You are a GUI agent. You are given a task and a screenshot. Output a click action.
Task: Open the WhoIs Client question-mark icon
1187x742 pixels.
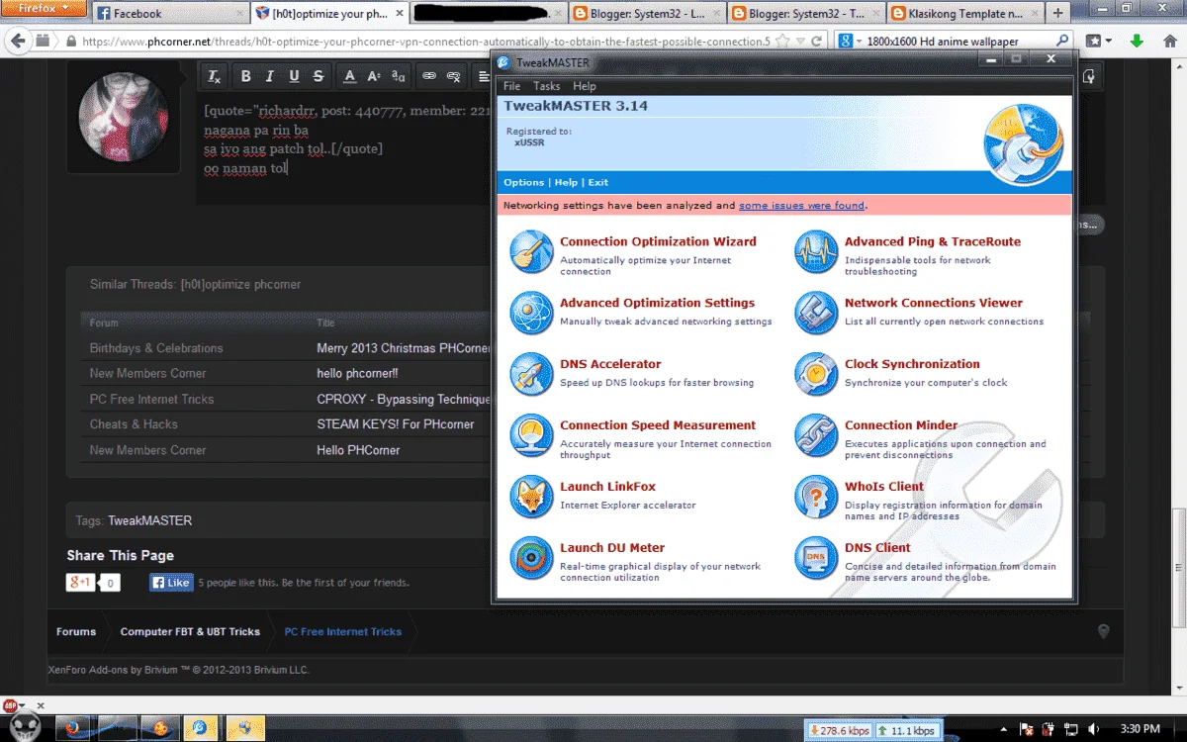pyautogui.click(x=816, y=497)
